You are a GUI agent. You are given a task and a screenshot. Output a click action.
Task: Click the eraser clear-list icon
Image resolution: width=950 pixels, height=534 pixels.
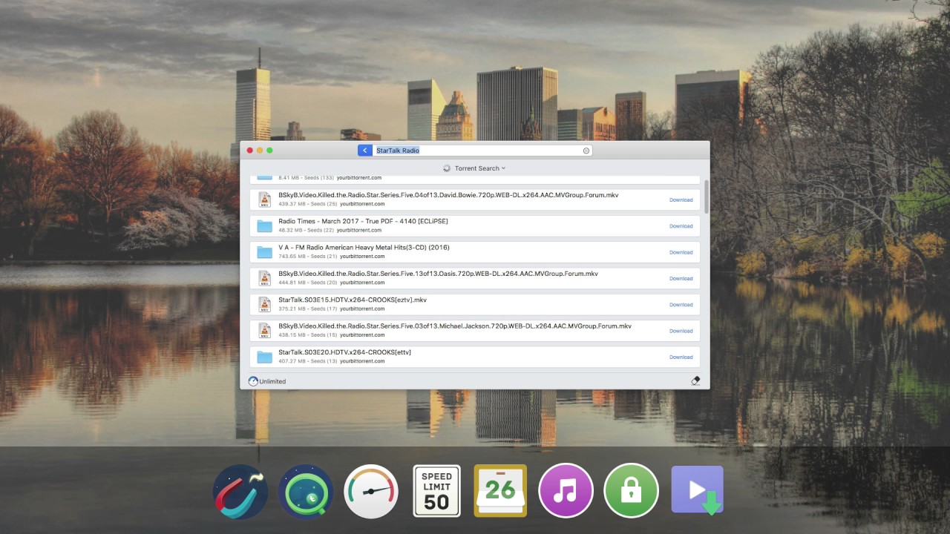[x=695, y=380]
